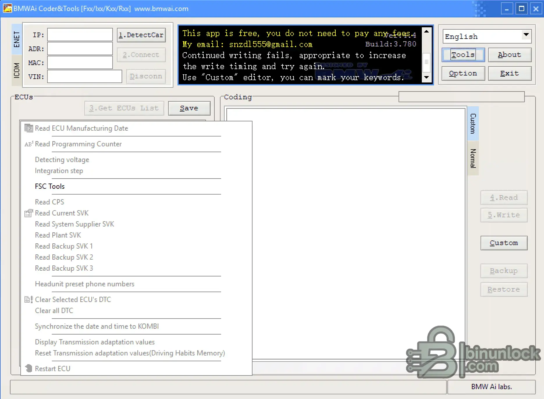Viewport: 544px width, 399px height.
Task: Click the Save button in ECUs panel
Action: (x=189, y=108)
